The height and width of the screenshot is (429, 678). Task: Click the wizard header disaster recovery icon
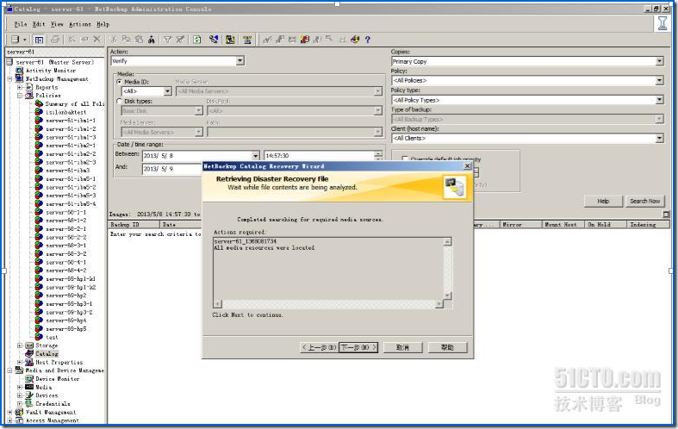(x=455, y=187)
